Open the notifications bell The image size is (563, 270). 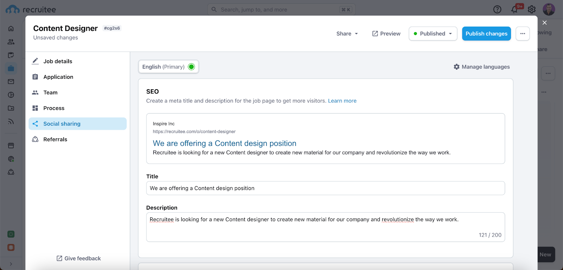(514, 9)
